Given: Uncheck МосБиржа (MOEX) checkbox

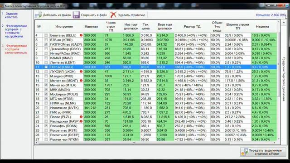Looking at the screenshot, I should coord(46,94).
